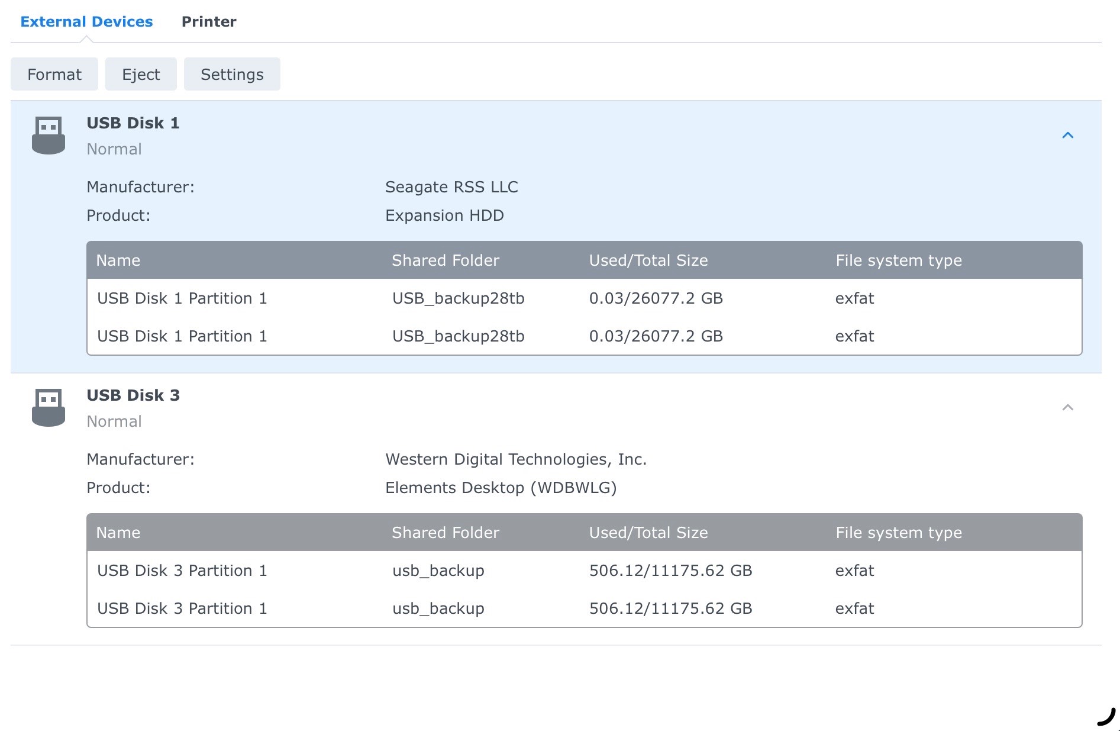
Task: Click the Used/Total Size header for USB Disk 3
Action: pos(648,533)
